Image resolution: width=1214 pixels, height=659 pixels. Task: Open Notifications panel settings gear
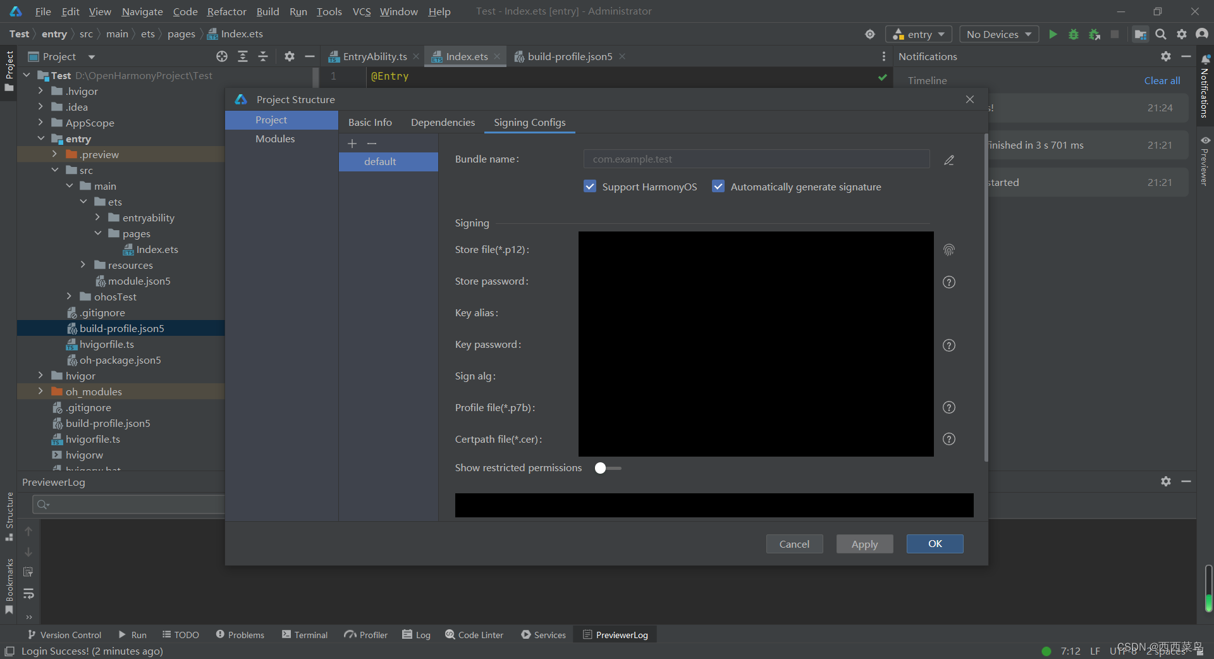(x=1166, y=56)
